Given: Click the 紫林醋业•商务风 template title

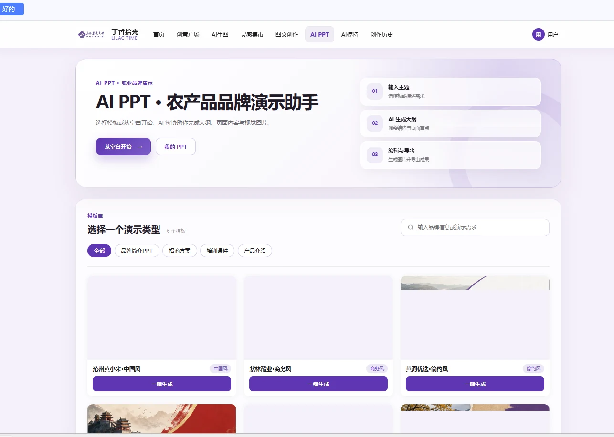Looking at the screenshot, I should (x=270, y=369).
